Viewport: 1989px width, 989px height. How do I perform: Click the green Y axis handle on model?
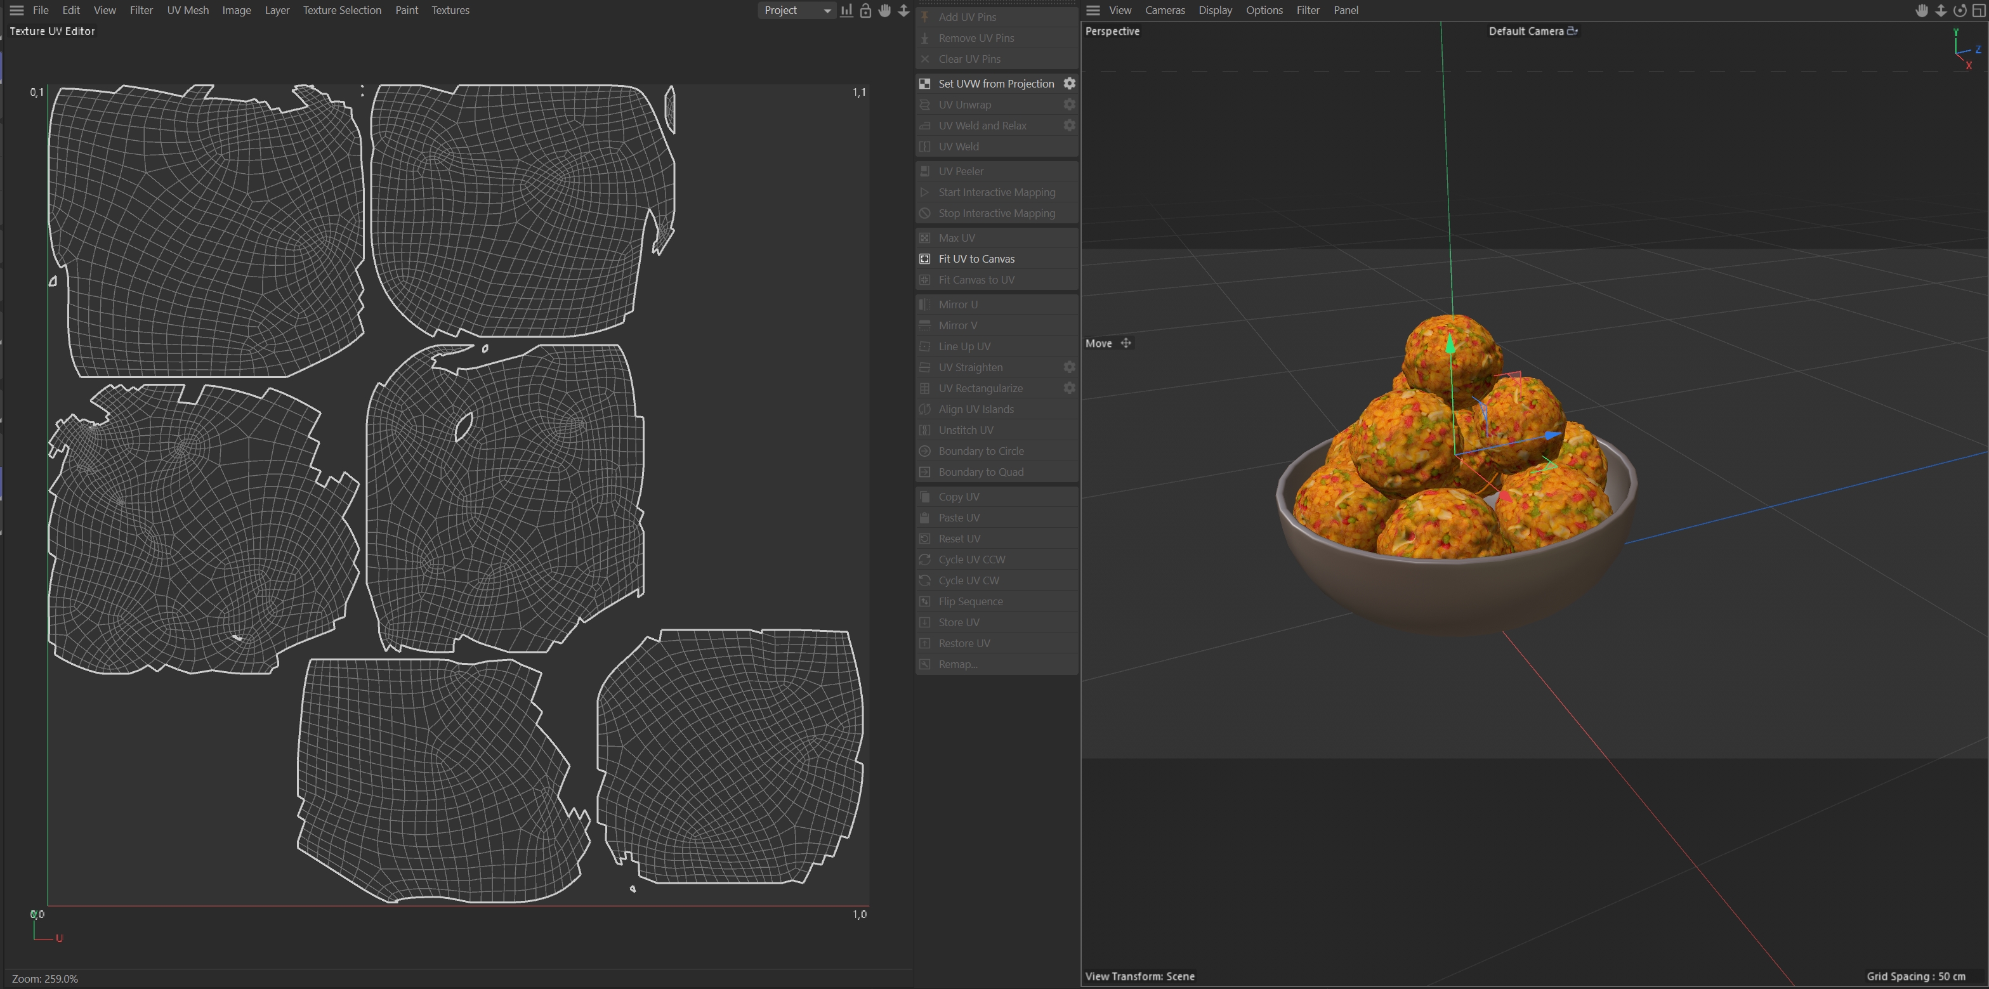point(1451,344)
